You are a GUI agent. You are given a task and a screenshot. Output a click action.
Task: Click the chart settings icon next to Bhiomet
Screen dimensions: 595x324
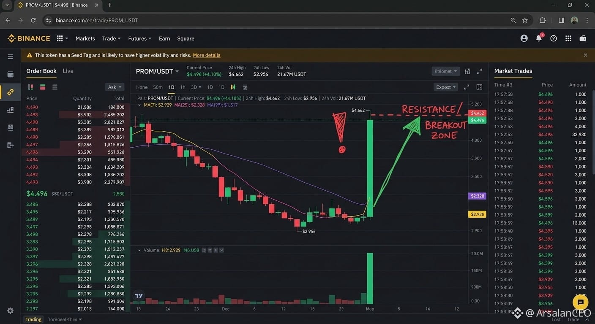pos(467,71)
